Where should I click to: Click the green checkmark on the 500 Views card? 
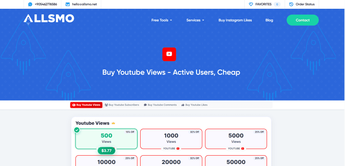pyautogui.click(x=77, y=130)
